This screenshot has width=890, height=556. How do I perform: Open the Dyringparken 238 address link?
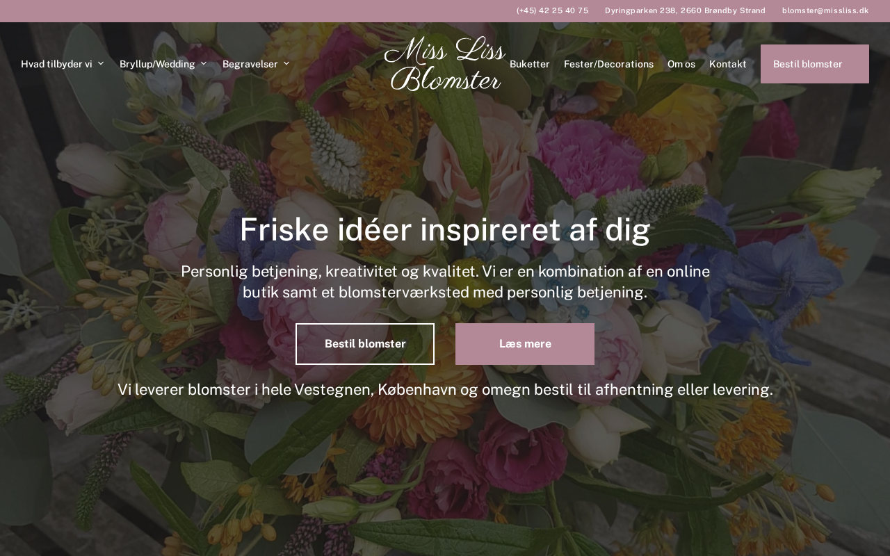tap(685, 10)
